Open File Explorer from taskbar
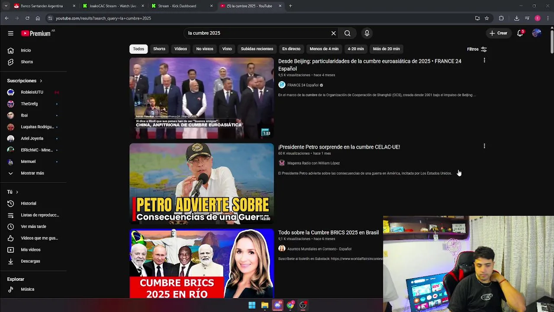Image resolution: width=554 pixels, height=312 pixels. click(265, 305)
